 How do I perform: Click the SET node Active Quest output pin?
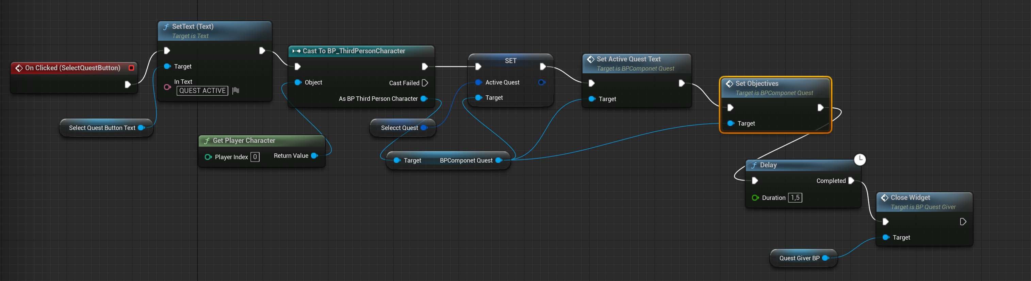click(542, 82)
